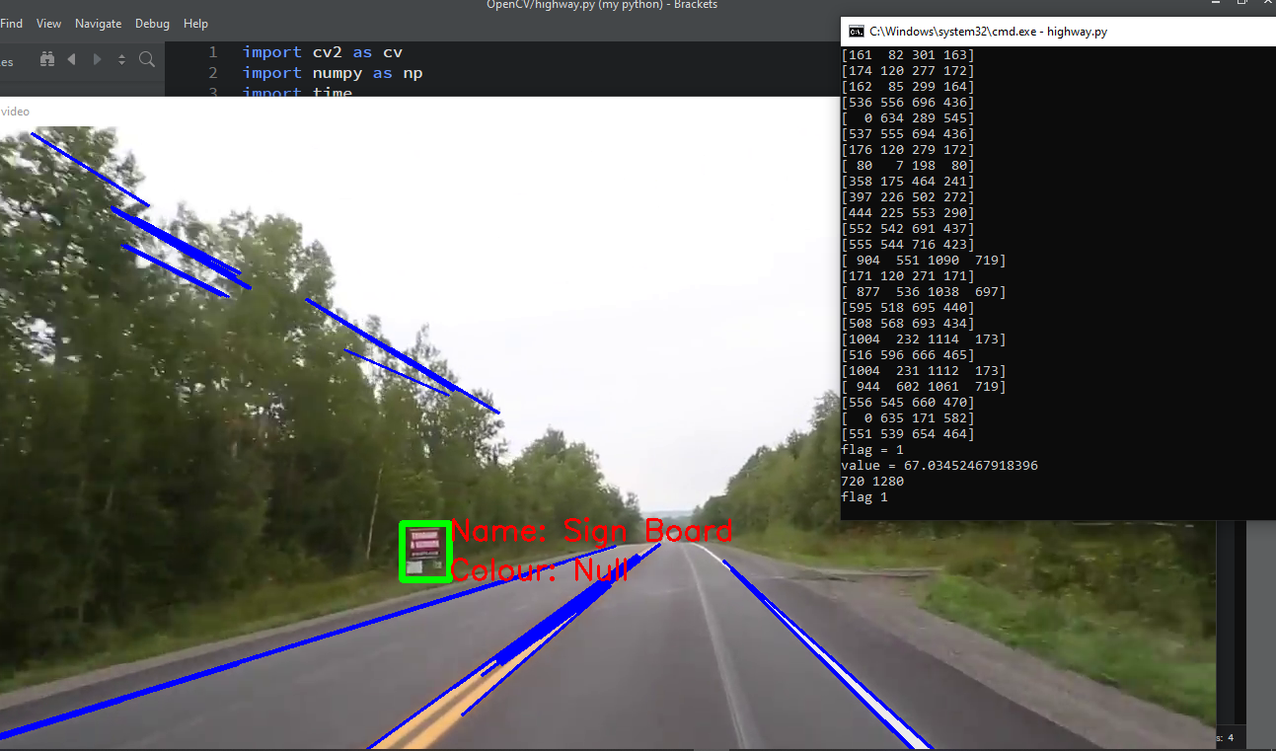Screen dimensions: 1276x751
Task: Open the Help menu
Action: pyautogui.click(x=195, y=23)
